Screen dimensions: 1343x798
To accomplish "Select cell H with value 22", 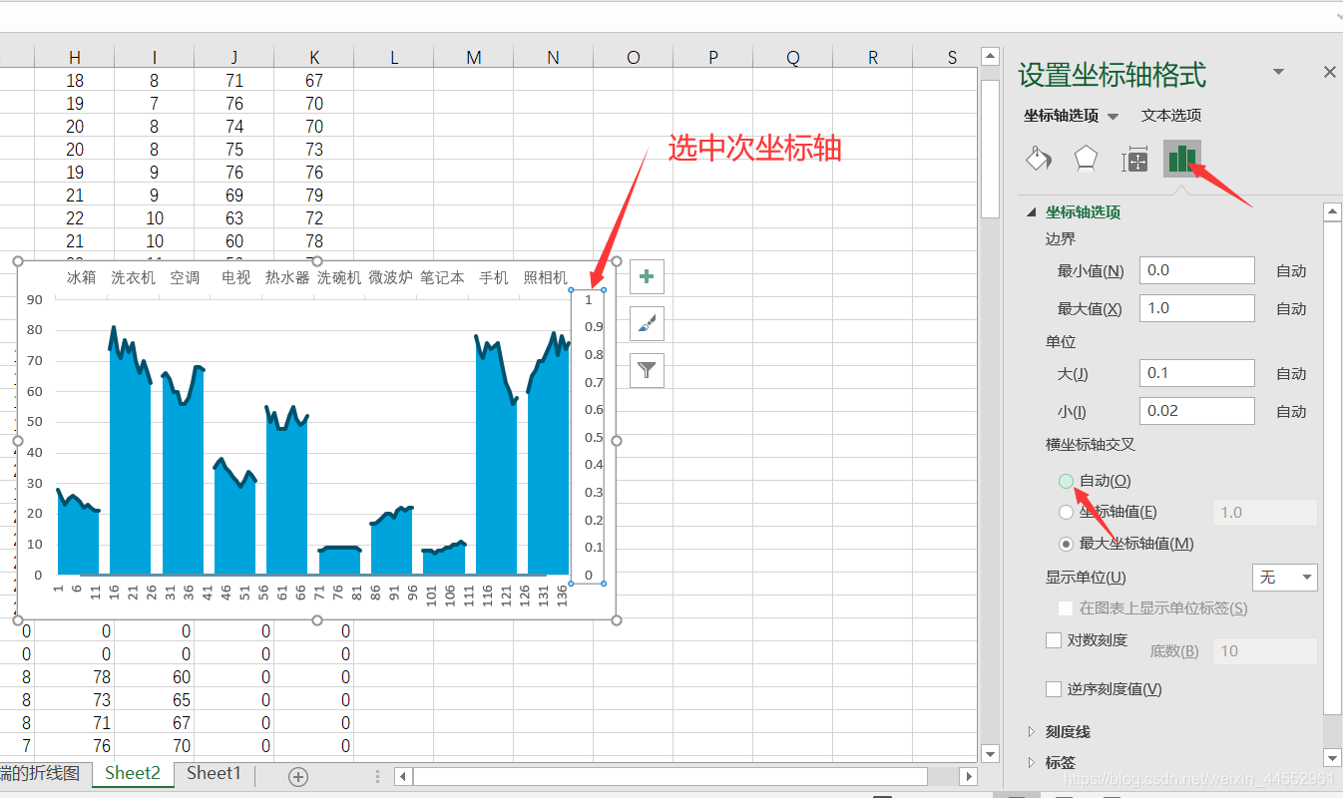I will pos(75,218).
